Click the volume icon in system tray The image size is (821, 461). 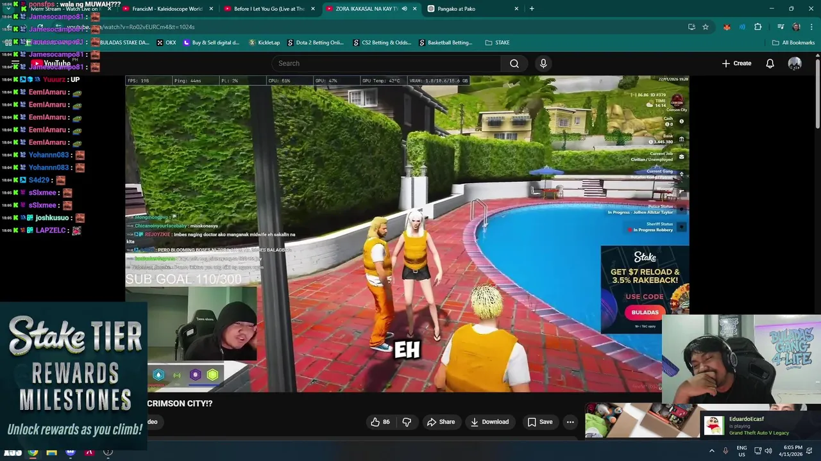(768, 451)
